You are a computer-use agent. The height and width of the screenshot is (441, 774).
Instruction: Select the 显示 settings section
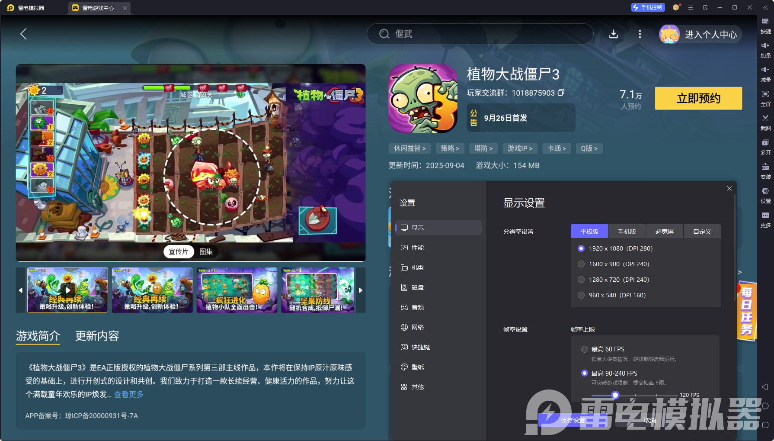click(438, 228)
